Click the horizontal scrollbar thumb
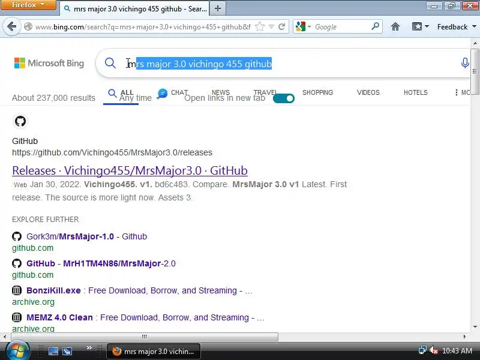 [x=145, y=337]
